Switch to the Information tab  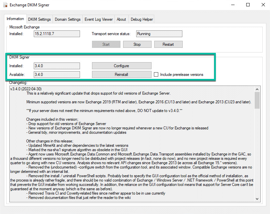[x=15, y=19]
